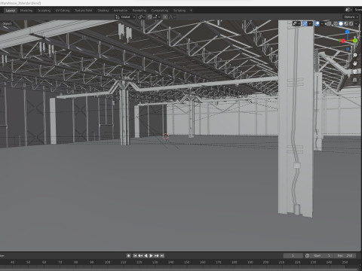The width and height of the screenshot is (362, 271).
Task: Click the Start frame field
Action: coord(323,256)
